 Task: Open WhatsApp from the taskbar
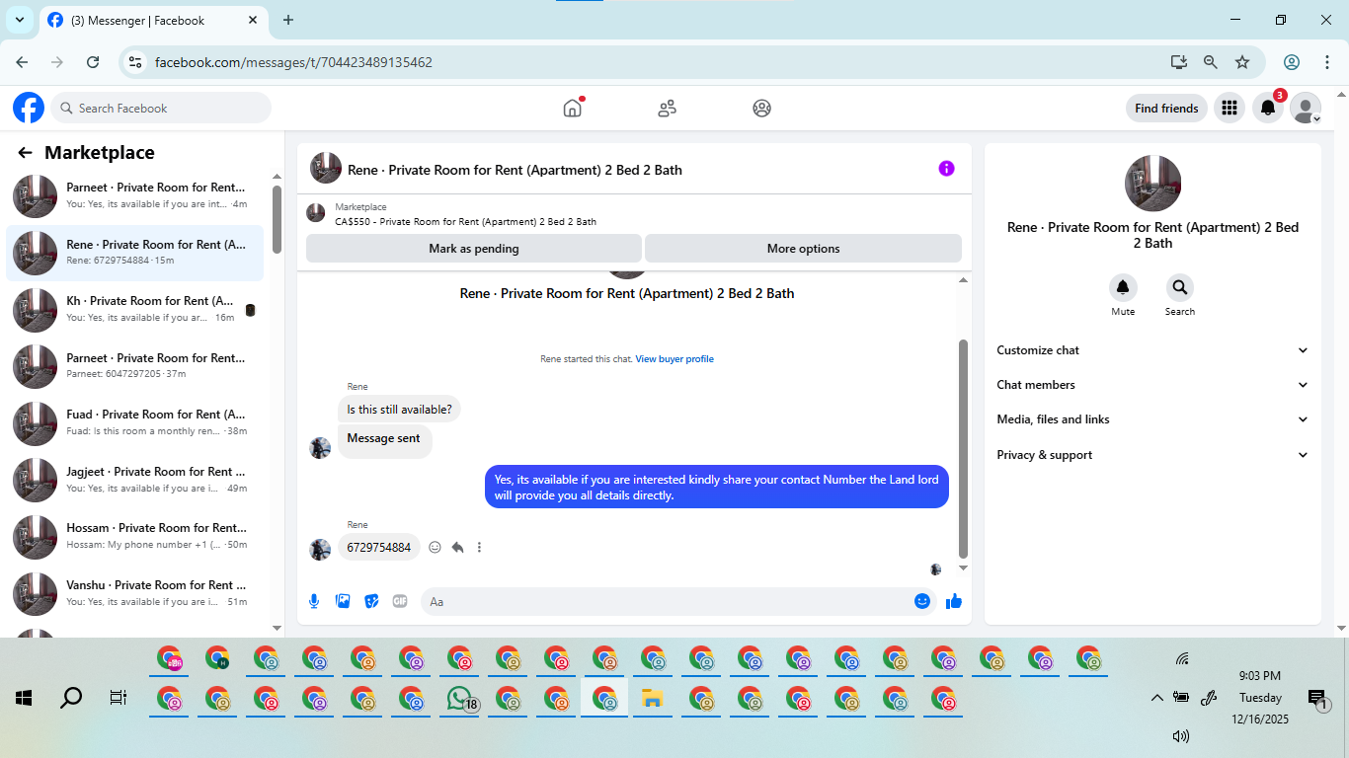pyautogui.click(x=459, y=699)
